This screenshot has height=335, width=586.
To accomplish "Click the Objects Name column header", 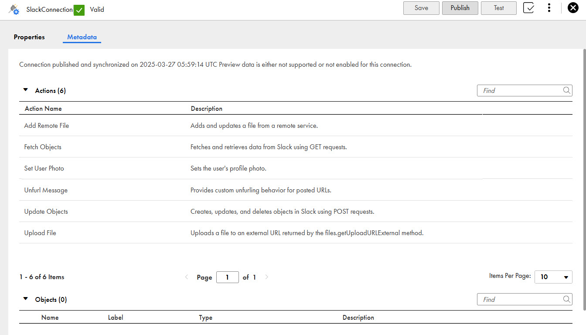I will click(50, 318).
